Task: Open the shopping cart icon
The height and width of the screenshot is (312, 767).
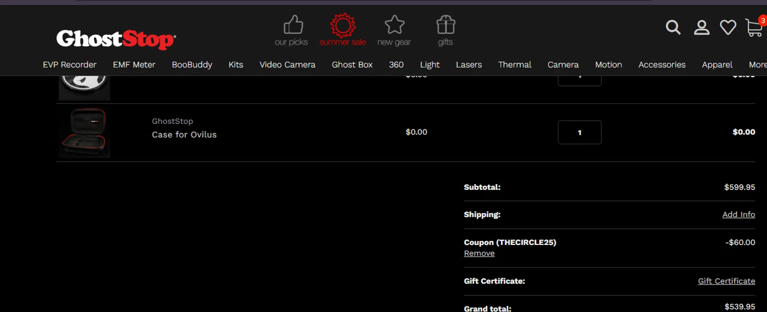Action: tap(755, 27)
